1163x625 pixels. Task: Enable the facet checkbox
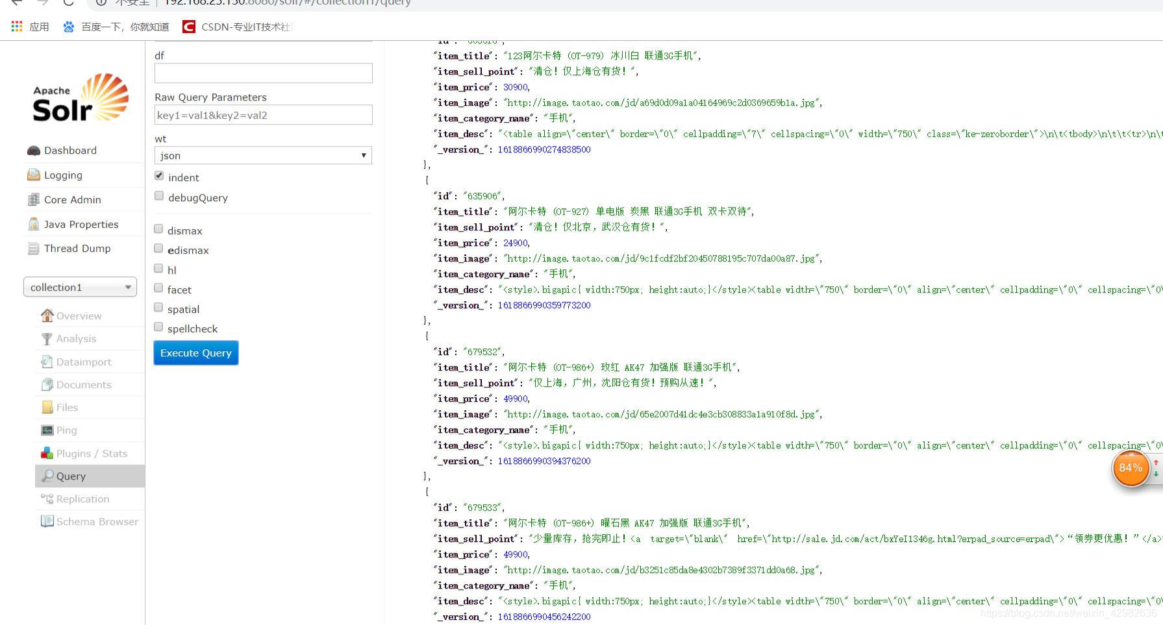(x=158, y=288)
